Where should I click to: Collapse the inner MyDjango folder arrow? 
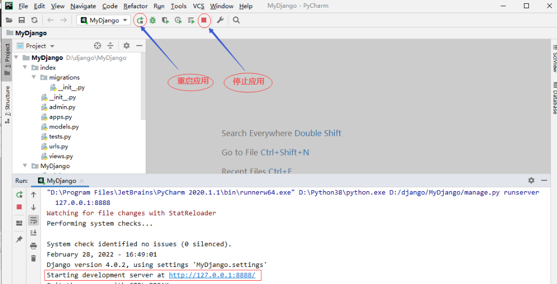pyautogui.click(x=25, y=166)
